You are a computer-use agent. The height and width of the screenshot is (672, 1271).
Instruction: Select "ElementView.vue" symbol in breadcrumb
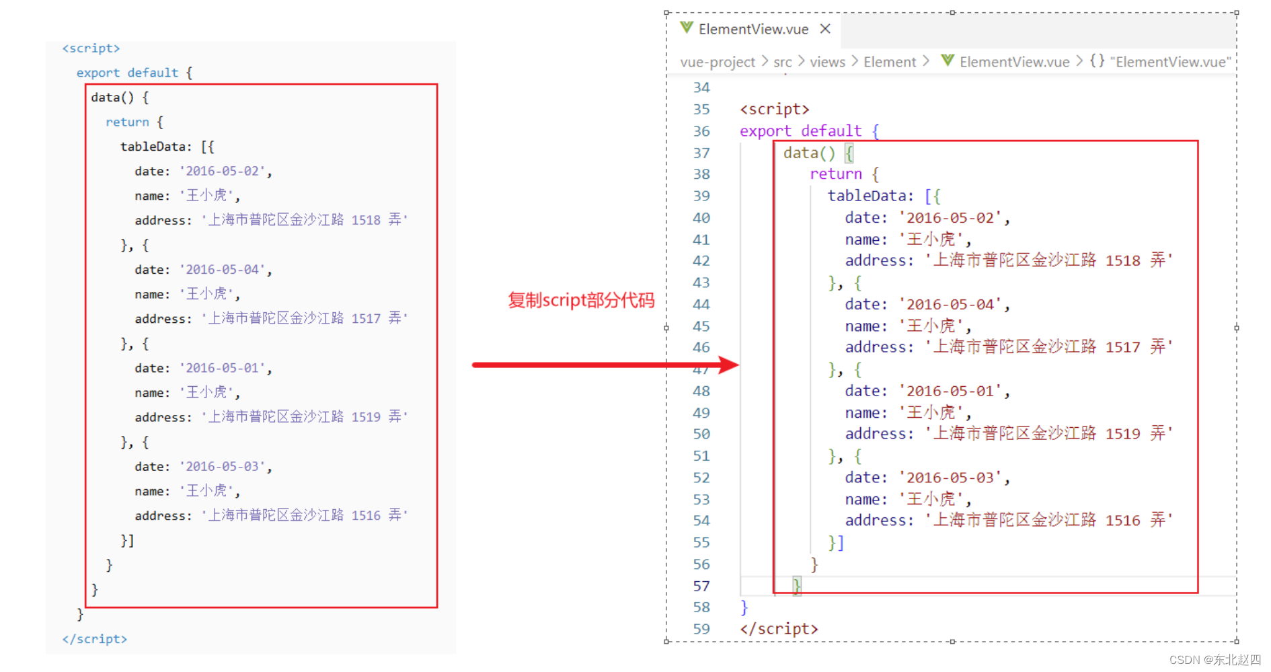pos(1171,62)
